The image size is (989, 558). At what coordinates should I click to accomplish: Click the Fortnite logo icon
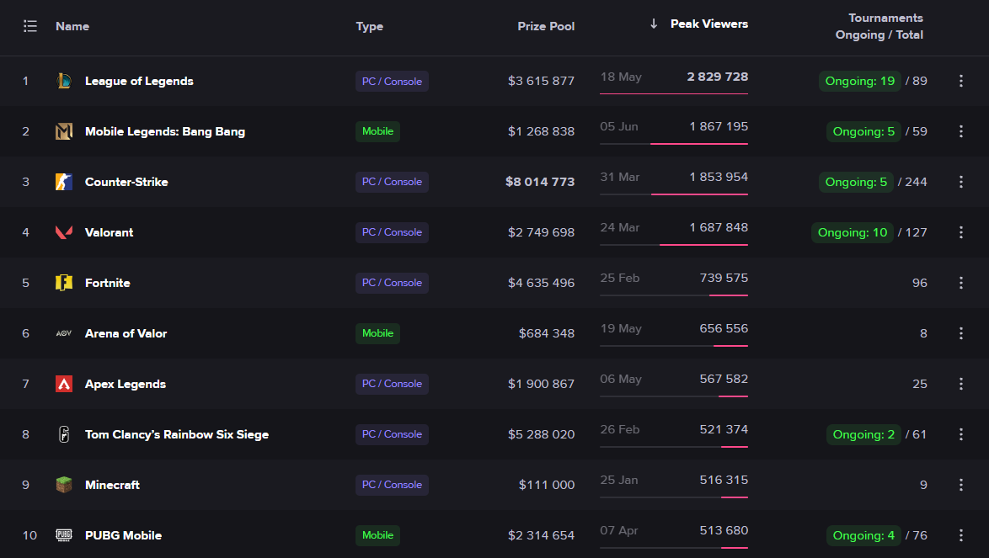(63, 283)
